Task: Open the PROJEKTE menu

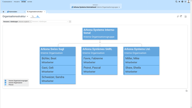Action: click(17, 2)
